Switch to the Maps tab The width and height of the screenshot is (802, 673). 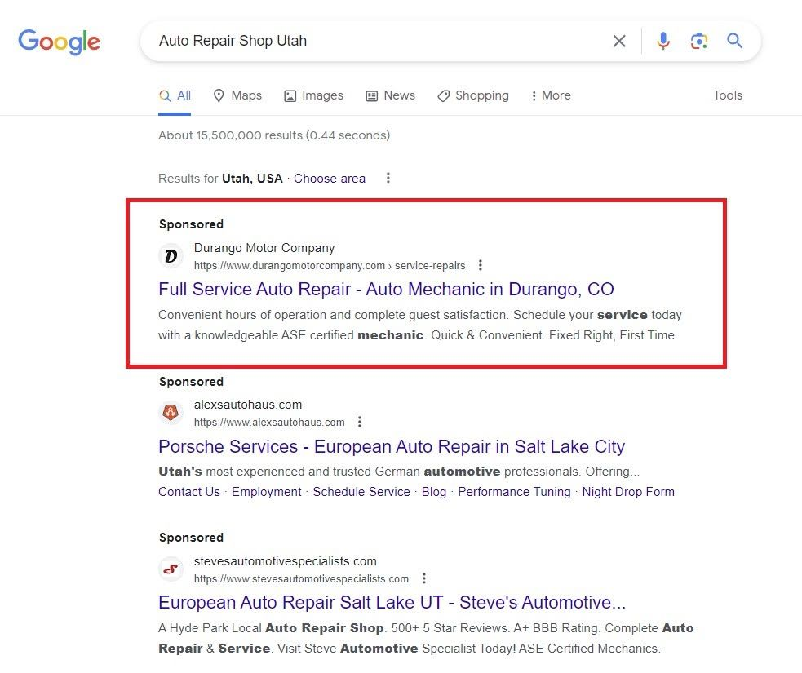click(237, 95)
